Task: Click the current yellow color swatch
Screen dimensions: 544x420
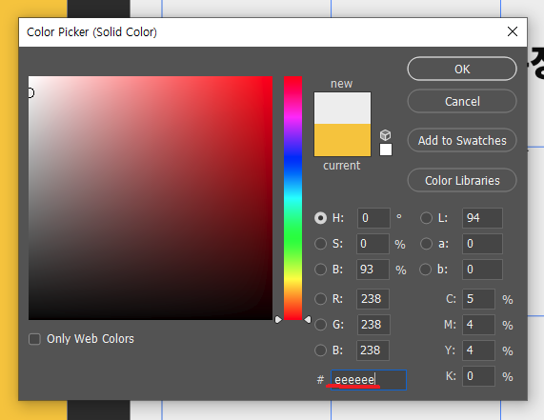Action: click(342, 140)
